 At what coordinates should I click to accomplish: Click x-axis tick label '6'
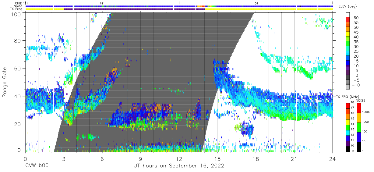[x=102, y=159]
